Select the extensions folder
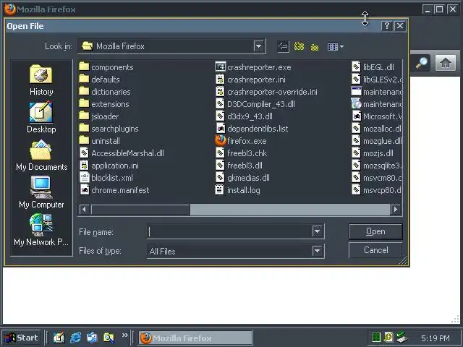Viewport: 463px width, 347px height. (104, 104)
